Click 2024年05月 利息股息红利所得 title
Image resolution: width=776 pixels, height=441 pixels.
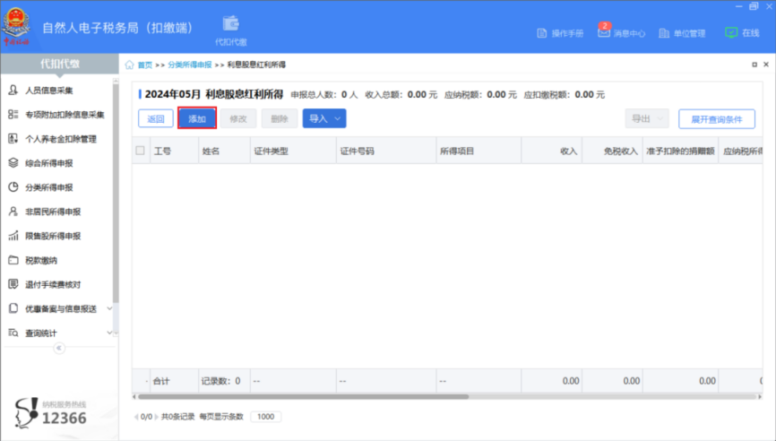[x=214, y=94]
